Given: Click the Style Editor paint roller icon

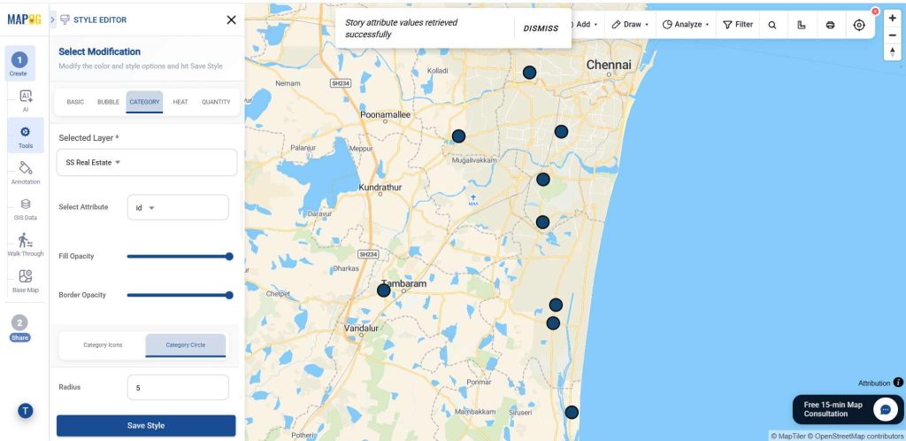Looking at the screenshot, I should point(65,19).
